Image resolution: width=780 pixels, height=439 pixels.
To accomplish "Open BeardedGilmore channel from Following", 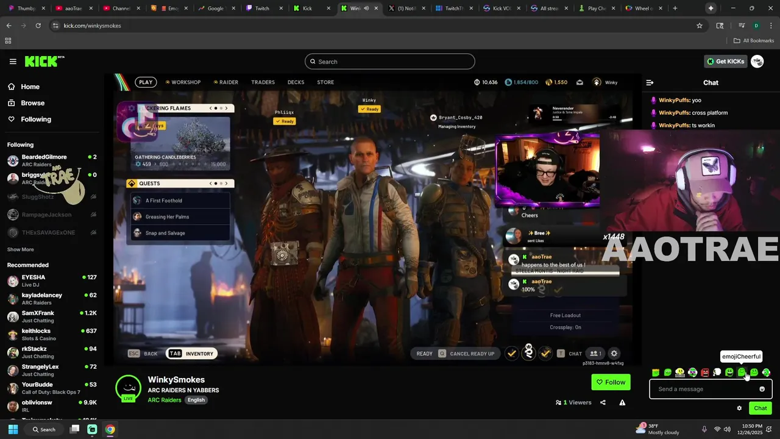I will (x=52, y=160).
